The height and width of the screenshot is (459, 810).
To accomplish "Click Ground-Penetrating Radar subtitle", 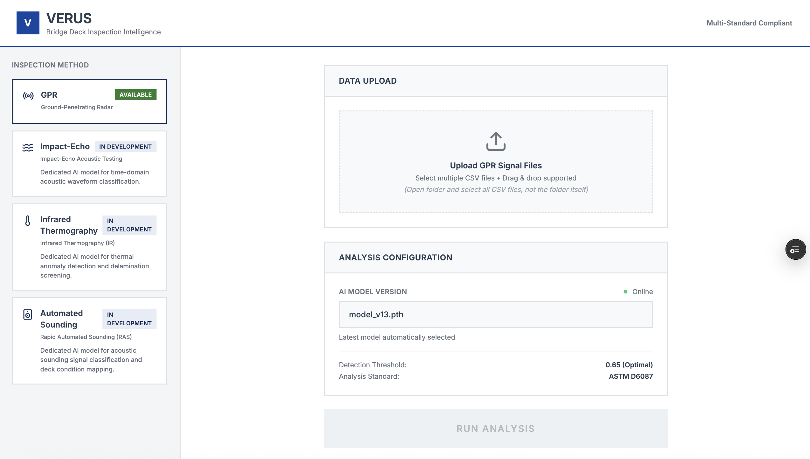I will (77, 107).
